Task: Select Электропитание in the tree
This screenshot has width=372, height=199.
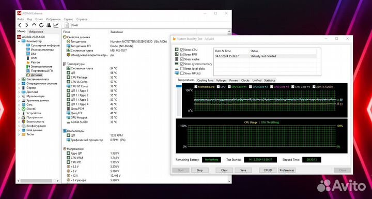Action: (39, 67)
